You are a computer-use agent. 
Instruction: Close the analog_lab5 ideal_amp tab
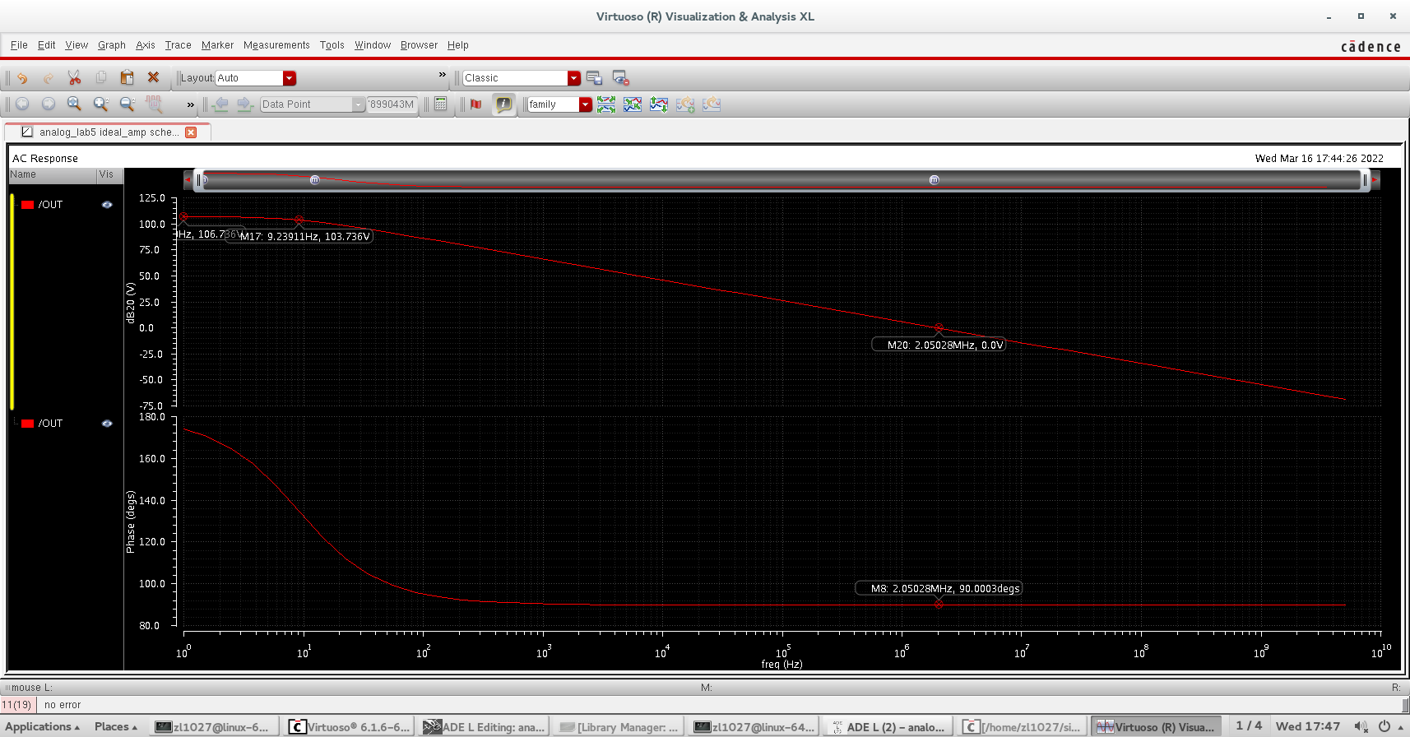coord(191,132)
